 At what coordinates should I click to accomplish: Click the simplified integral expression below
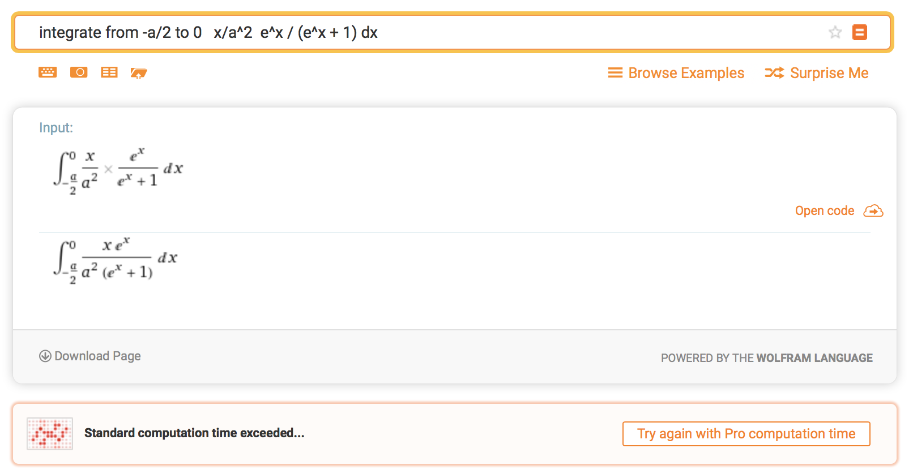click(116, 259)
